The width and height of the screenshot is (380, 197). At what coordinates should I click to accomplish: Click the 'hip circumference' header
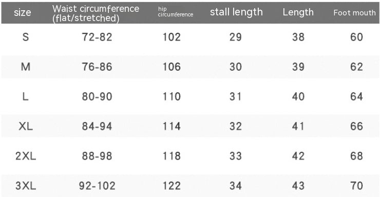(176, 12)
